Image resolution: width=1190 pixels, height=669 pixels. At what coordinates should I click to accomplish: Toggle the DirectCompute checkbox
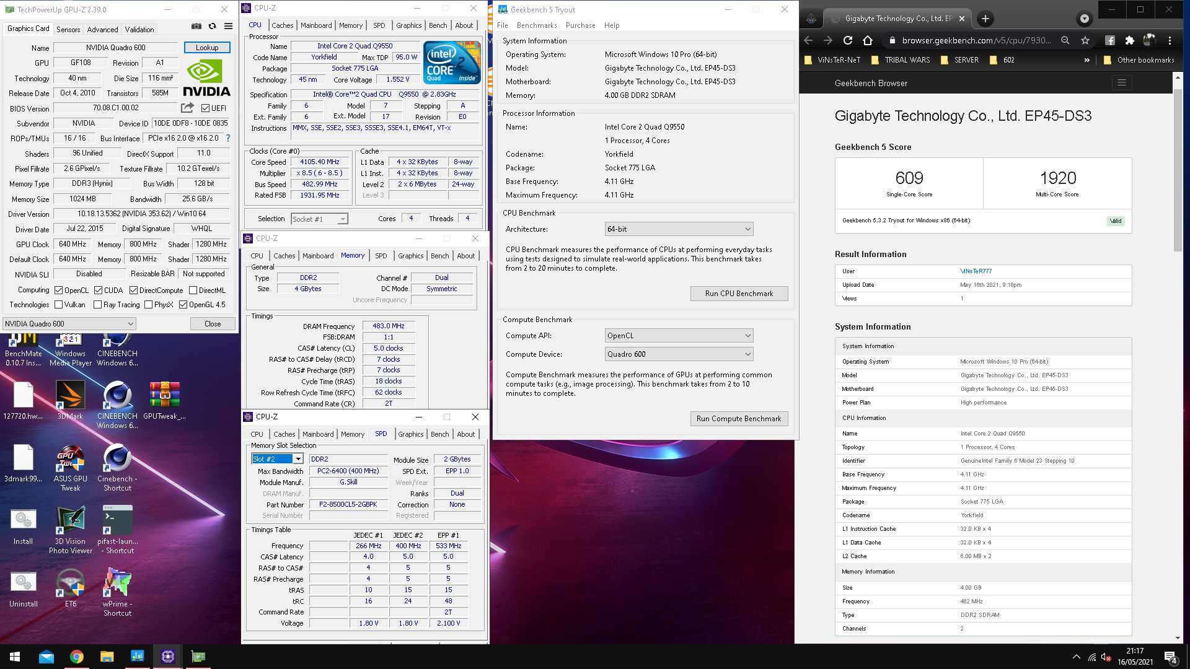tap(133, 290)
